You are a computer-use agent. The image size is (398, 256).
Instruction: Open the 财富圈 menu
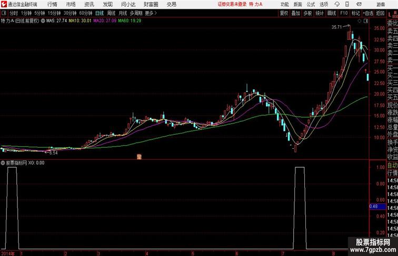tap(151, 4)
